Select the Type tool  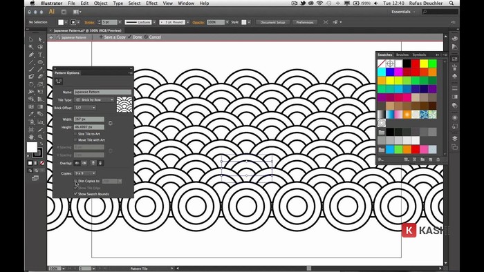pyautogui.click(x=40, y=55)
